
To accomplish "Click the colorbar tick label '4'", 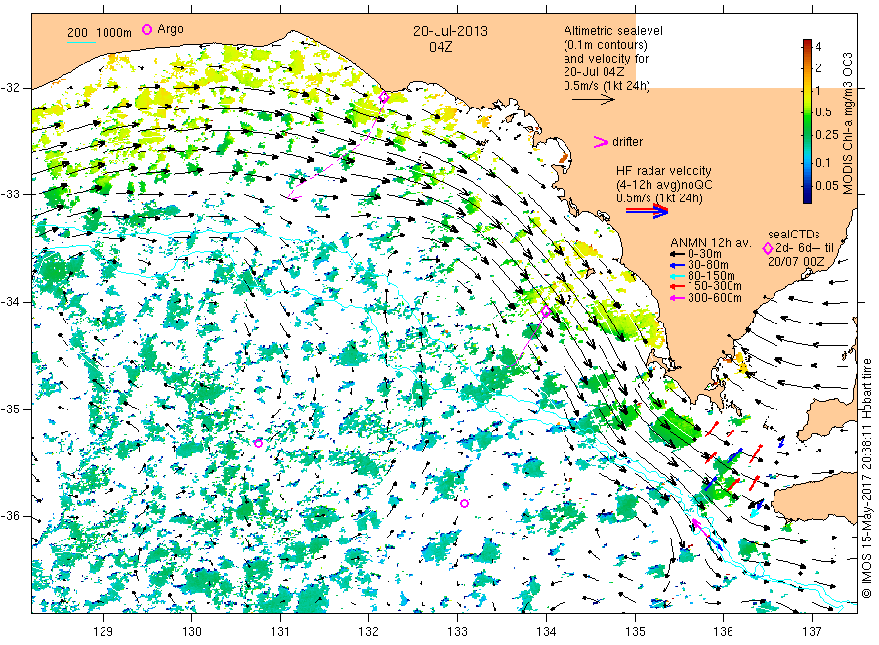I will 818,47.
